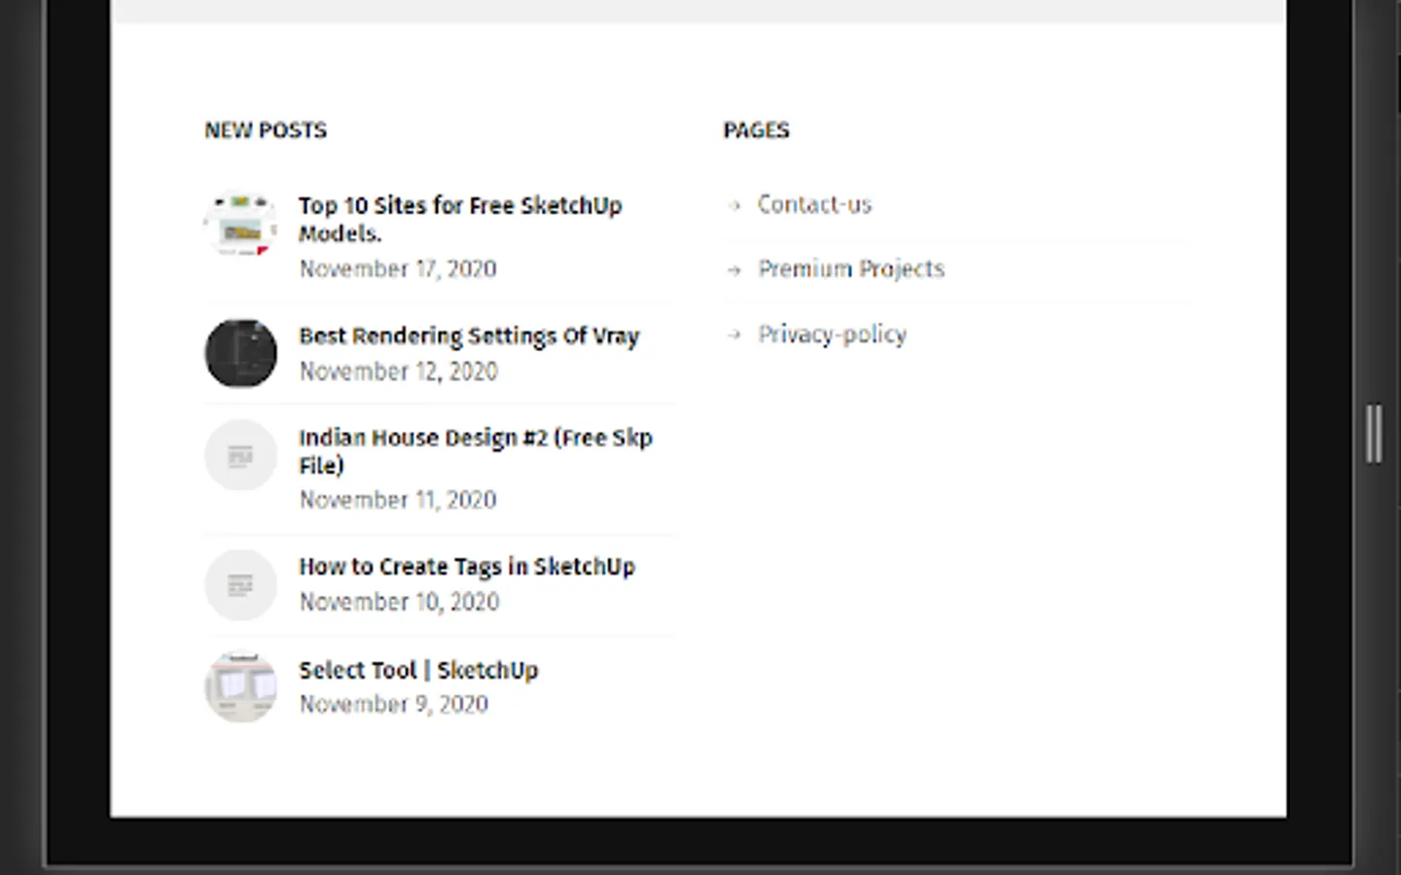
Task: Go to the Contact-us page
Action: [814, 204]
